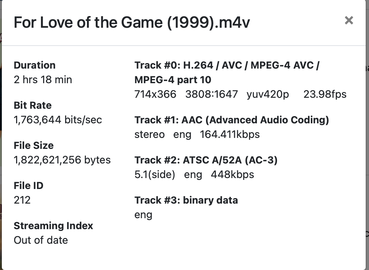Click the yuv420p pixel format text

coord(268,94)
